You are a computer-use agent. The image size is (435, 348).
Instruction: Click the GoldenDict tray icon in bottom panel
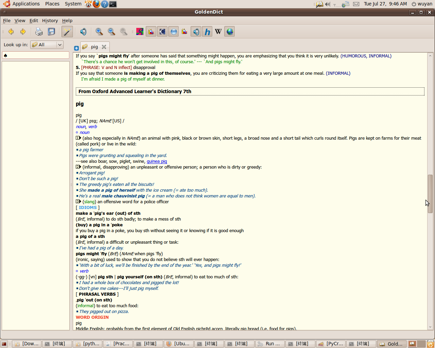pos(412,344)
